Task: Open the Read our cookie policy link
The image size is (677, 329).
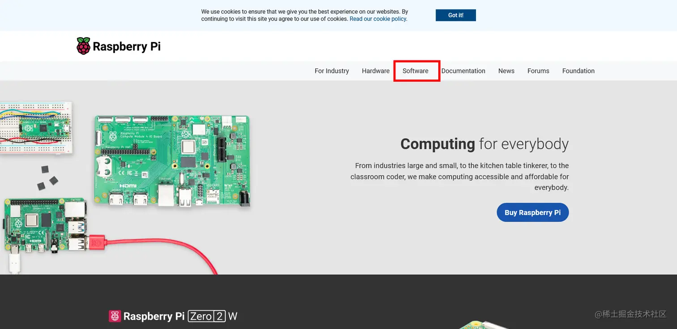Action: click(378, 19)
